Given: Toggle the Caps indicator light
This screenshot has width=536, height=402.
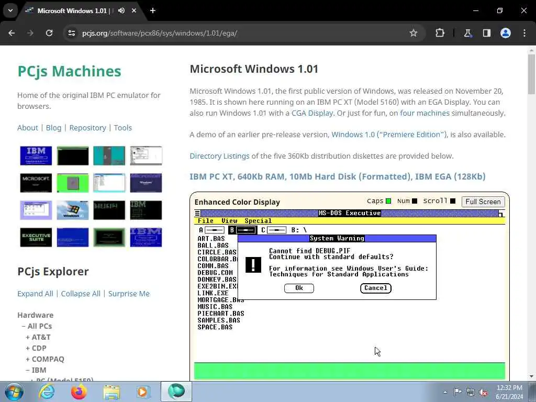Looking at the screenshot, I should [x=388, y=201].
